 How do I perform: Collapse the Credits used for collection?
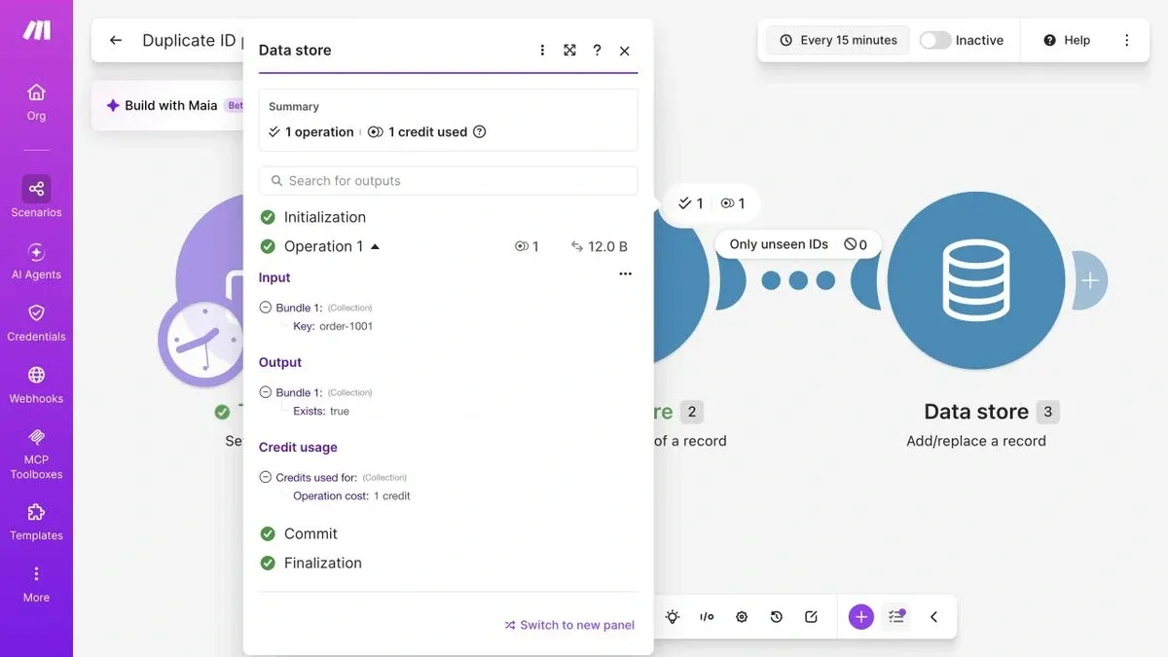point(266,477)
